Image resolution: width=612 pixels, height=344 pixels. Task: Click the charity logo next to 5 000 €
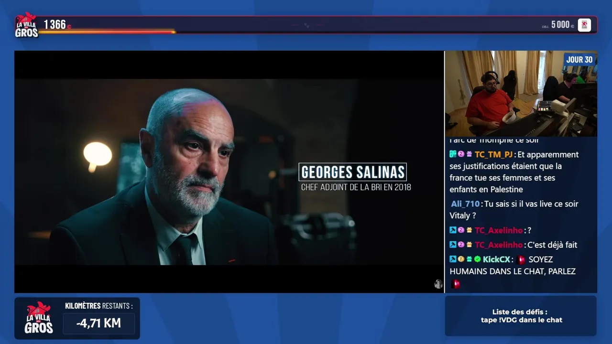[584, 25]
